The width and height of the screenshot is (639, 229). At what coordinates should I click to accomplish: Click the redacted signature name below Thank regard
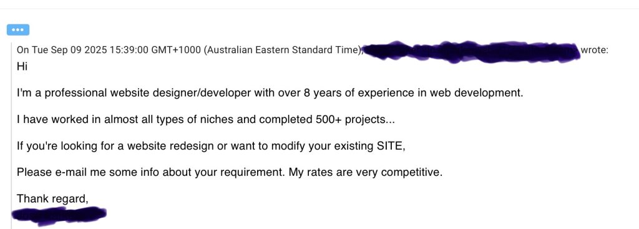(x=59, y=215)
